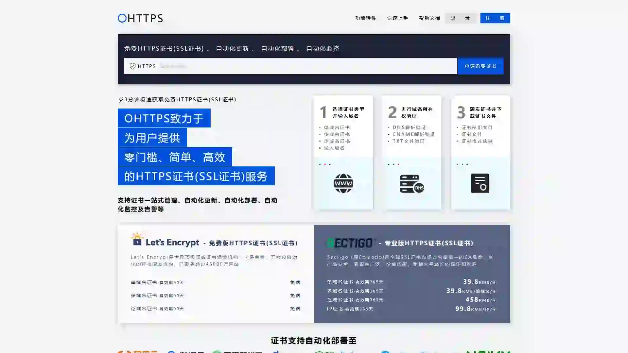628x353 pixels.
Task: Select 泛域名证书·有效期365天 row
Action: (x=412, y=300)
